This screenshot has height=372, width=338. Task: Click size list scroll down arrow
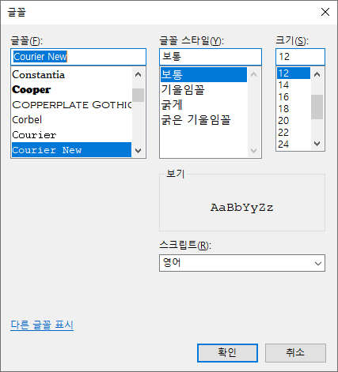click(317, 144)
